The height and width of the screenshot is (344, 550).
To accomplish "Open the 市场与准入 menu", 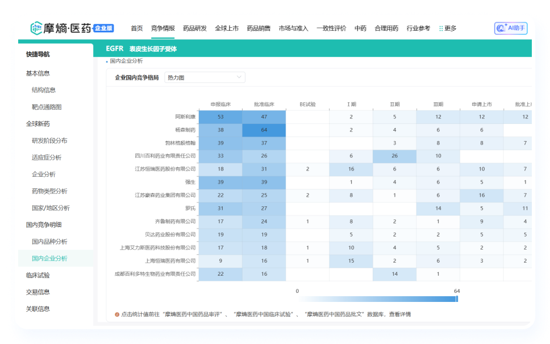I will (293, 28).
